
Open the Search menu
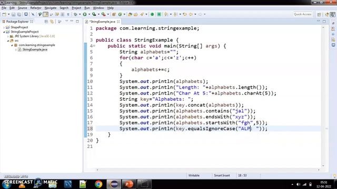click(64, 8)
